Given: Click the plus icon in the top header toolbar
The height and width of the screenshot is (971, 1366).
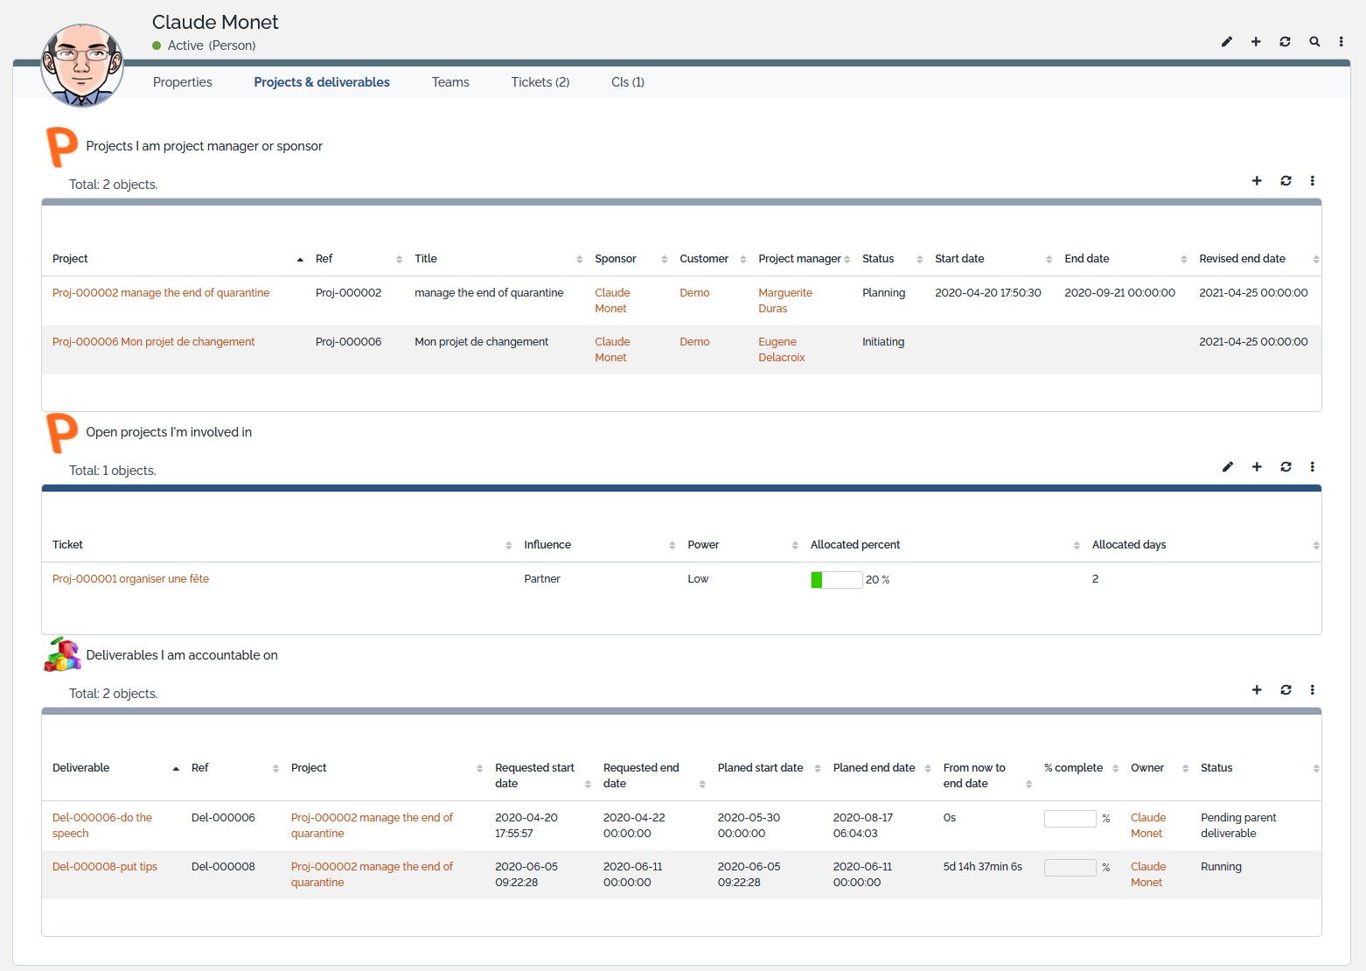Looking at the screenshot, I should [x=1256, y=41].
